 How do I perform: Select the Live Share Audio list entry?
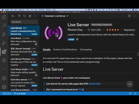pyautogui.click(x=24, y=72)
